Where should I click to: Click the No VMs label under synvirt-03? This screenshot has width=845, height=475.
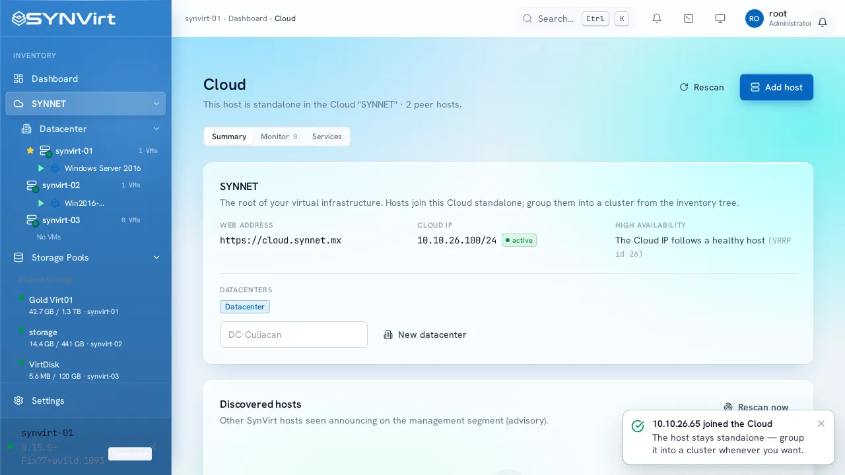(49, 237)
